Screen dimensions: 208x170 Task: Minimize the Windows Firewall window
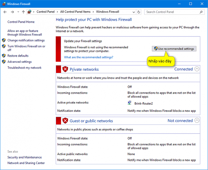(179, 4)
